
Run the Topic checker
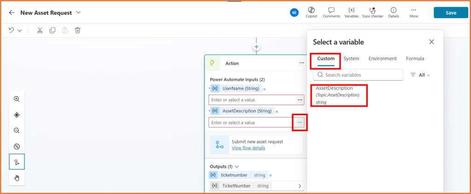pyautogui.click(x=372, y=12)
